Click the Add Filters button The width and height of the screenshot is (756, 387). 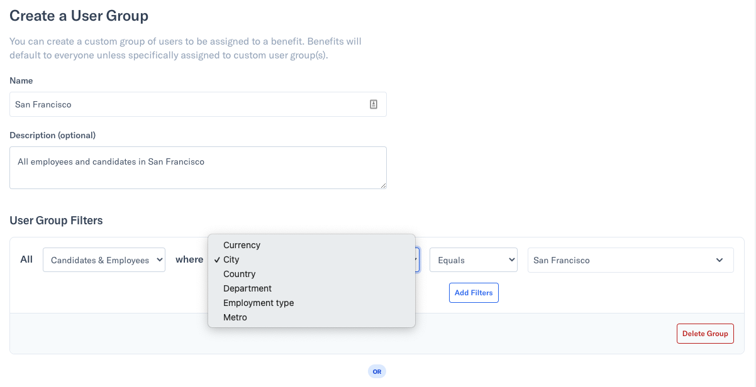474,293
